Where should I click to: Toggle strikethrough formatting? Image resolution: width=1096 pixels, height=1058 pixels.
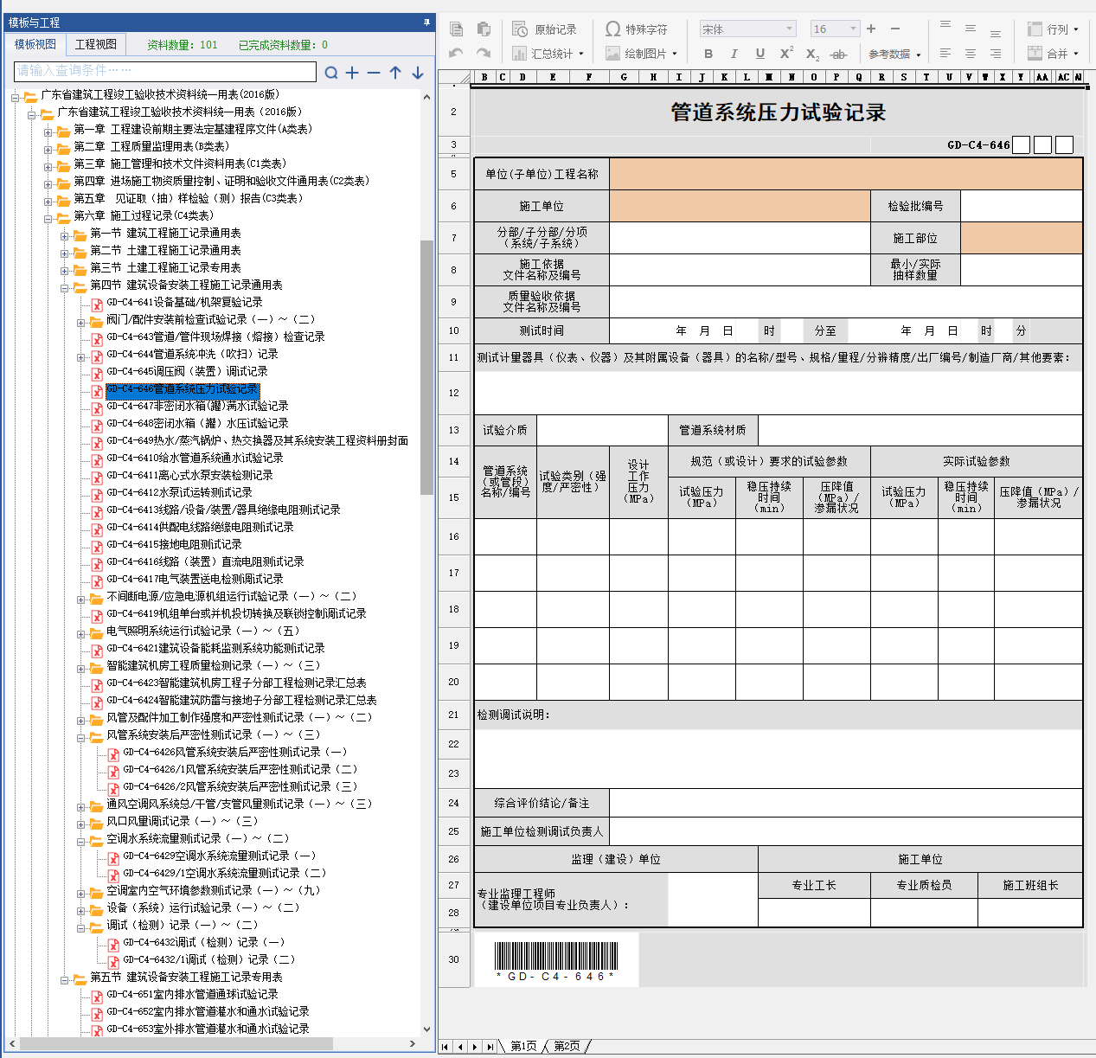(x=838, y=55)
